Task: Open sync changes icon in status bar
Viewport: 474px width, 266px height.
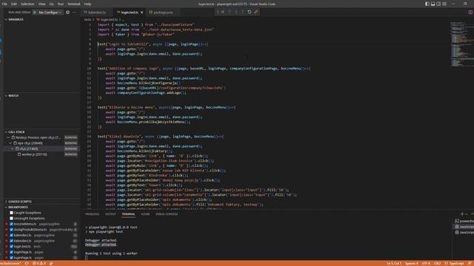Action: click(27, 263)
